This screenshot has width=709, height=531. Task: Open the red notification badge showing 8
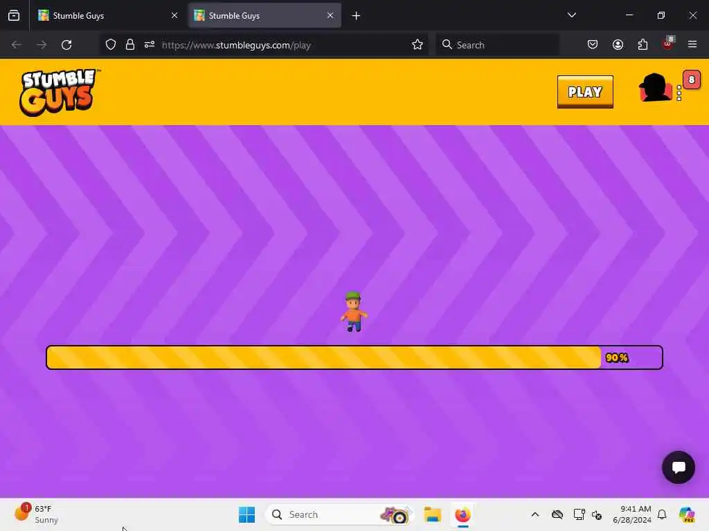[692, 80]
